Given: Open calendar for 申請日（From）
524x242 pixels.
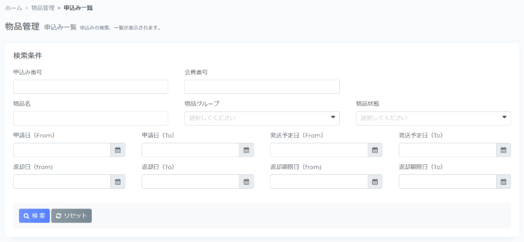Looking at the screenshot, I should click(118, 150).
